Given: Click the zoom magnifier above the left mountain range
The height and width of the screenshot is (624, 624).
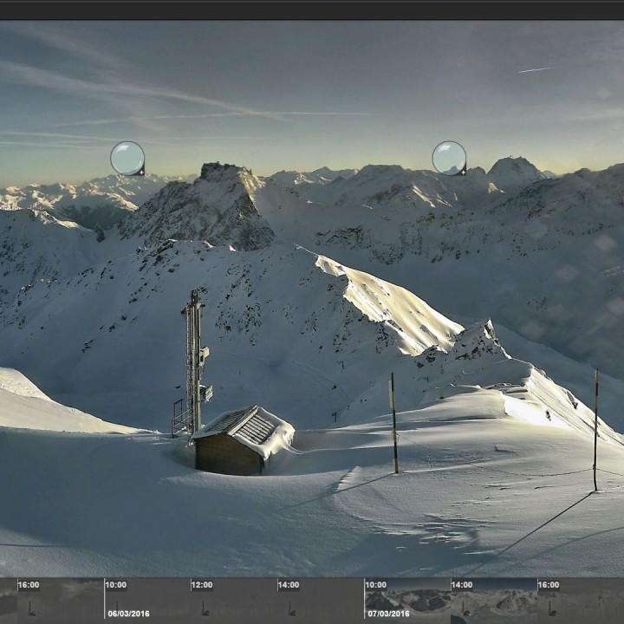Looking at the screenshot, I should [x=127, y=158].
